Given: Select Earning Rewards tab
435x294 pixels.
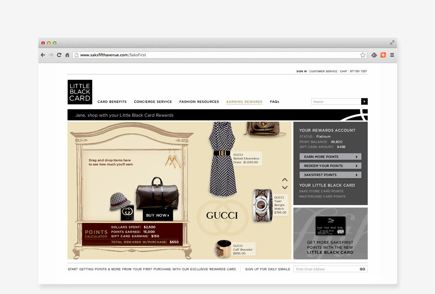Looking at the screenshot, I should point(244,102).
